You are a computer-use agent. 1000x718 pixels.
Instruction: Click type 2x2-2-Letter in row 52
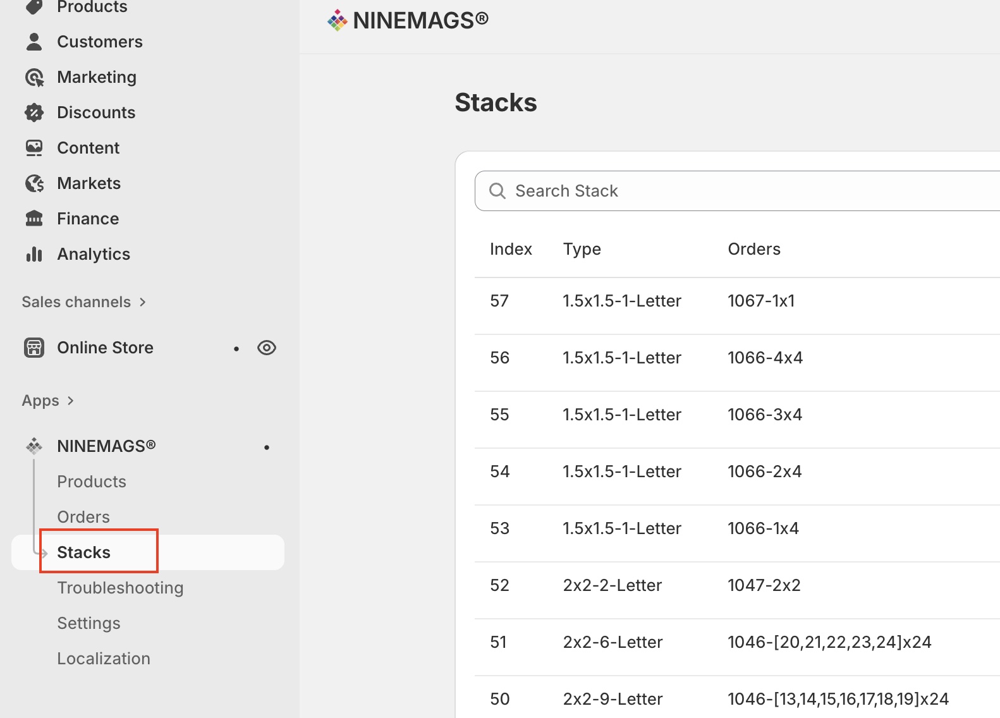tap(613, 585)
